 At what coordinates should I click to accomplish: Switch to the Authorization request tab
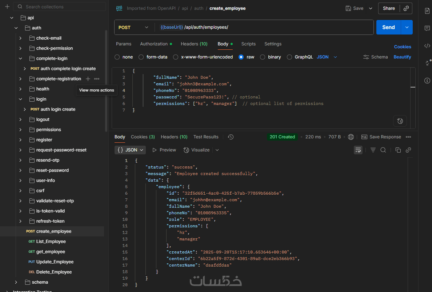[154, 44]
